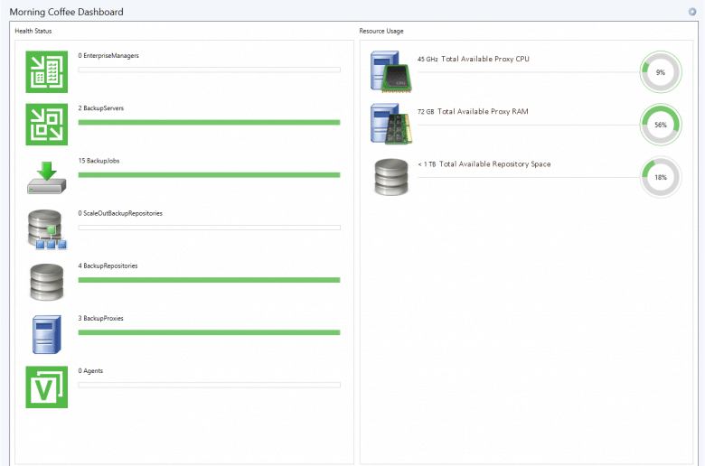Click the BackupServers green icon

coord(47,125)
